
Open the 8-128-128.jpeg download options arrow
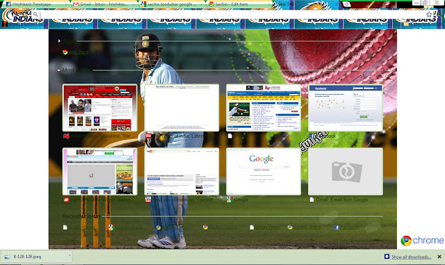(x=70, y=256)
